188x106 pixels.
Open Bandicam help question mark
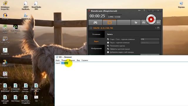[144, 11]
